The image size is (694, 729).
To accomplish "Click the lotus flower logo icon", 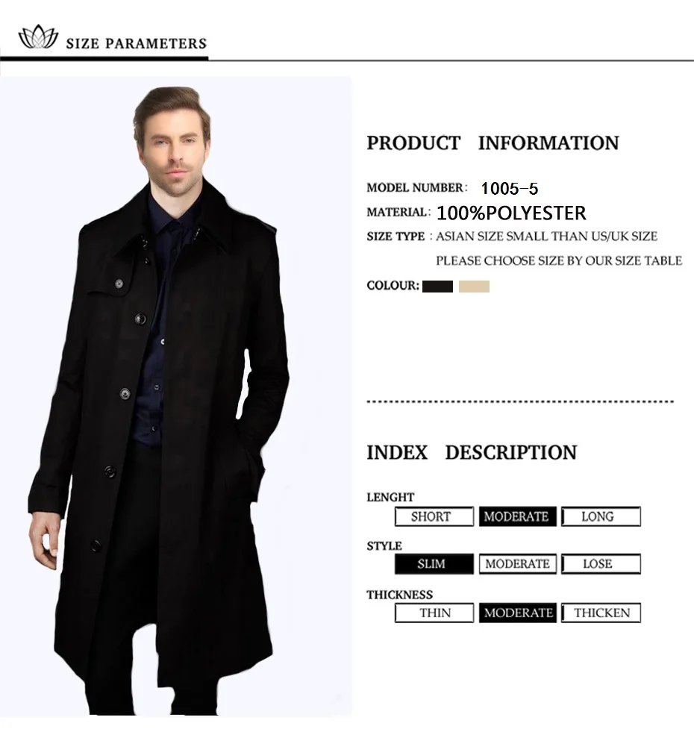I will [x=38, y=37].
